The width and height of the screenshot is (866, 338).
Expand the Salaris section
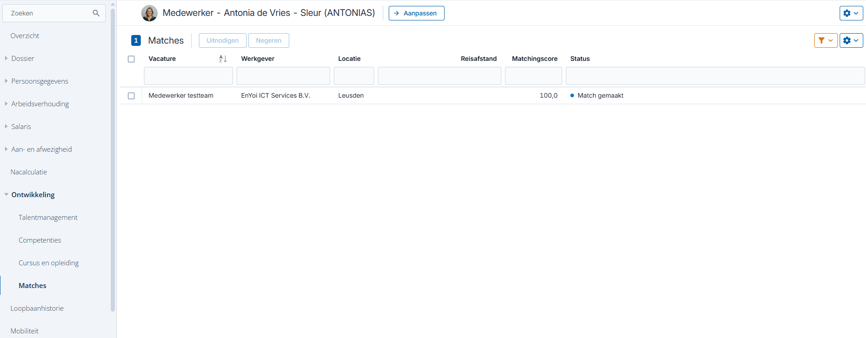click(6, 126)
